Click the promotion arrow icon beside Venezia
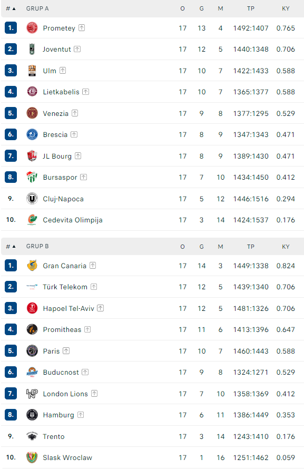 click(x=75, y=113)
